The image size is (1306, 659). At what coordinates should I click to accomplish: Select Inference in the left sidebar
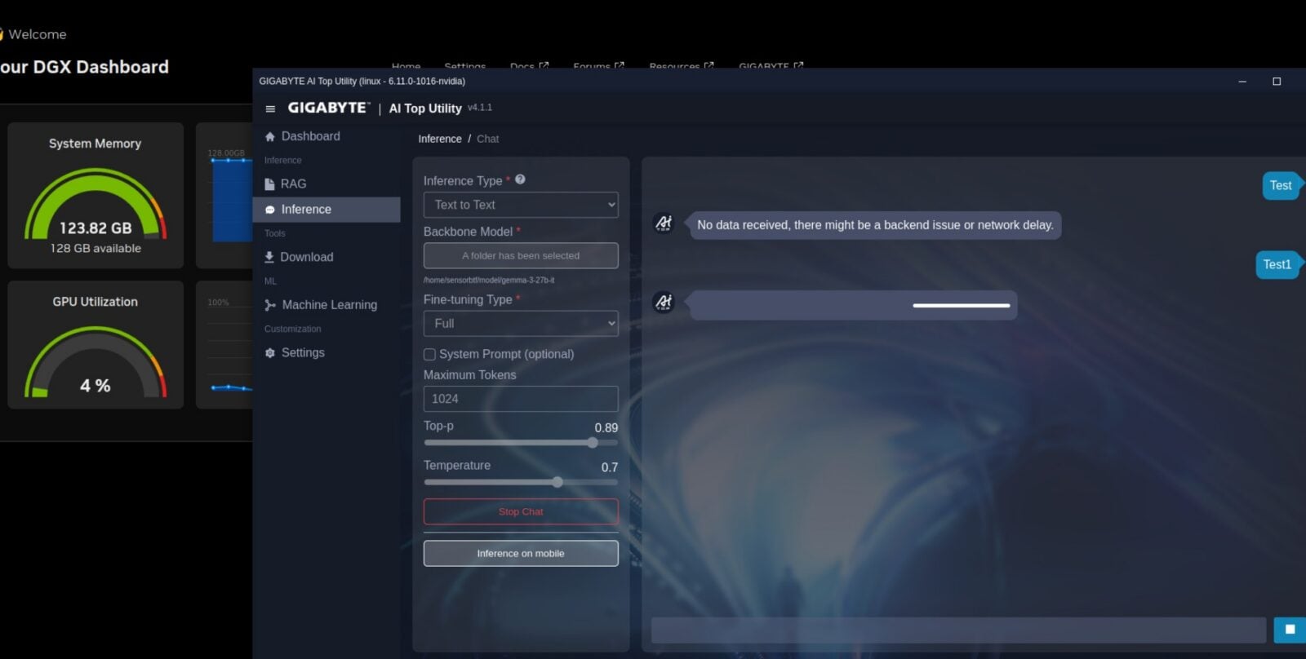coord(306,210)
